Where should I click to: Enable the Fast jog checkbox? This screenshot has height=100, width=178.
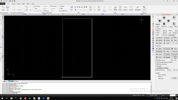pos(156,27)
